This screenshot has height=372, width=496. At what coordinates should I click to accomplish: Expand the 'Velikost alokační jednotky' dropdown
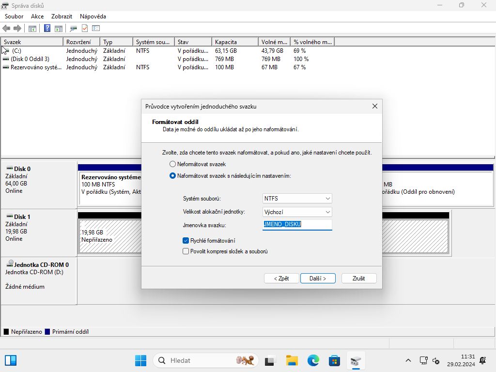click(297, 212)
